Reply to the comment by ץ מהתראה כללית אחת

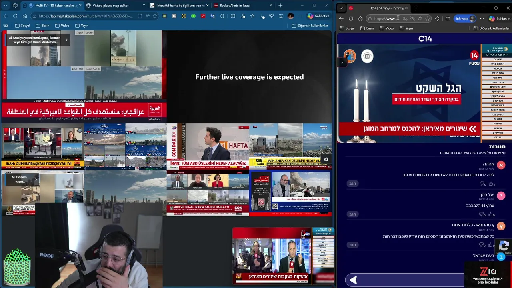tap(352, 245)
